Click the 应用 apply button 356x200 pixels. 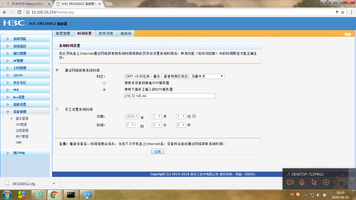158,151
